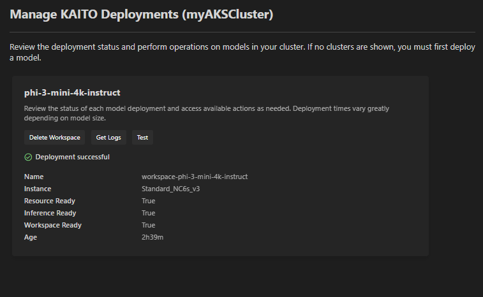Screen dimensions: 483x297
Task: Click the Delete Workspace button
Action: tap(54, 137)
